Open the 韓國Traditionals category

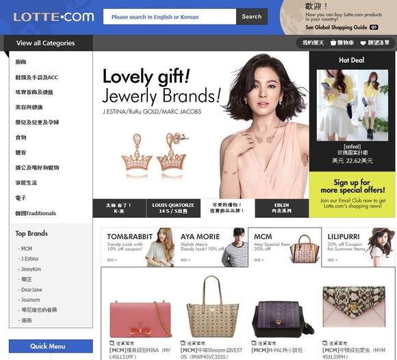pos(36,213)
